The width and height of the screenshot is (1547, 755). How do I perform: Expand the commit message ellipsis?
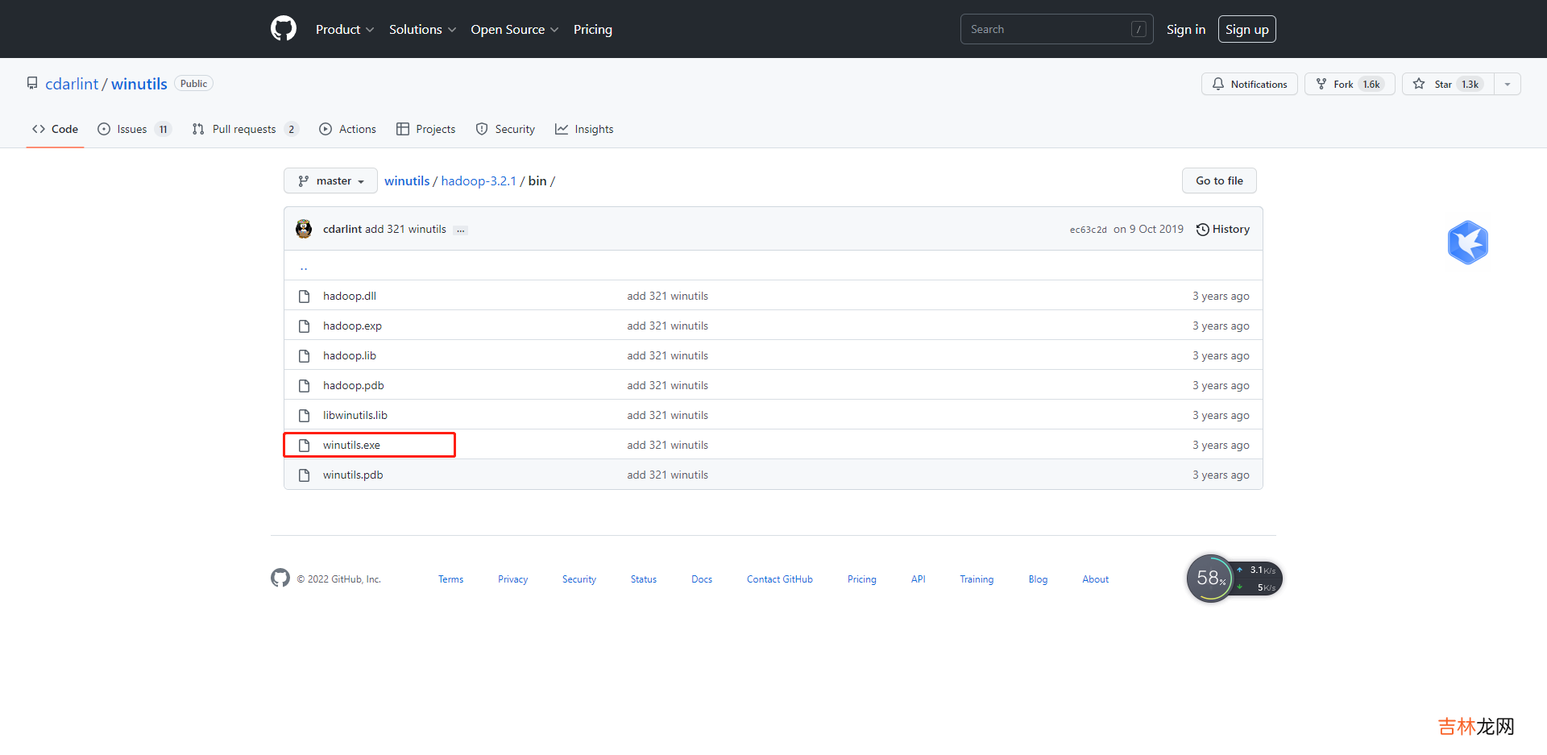pyautogui.click(x=460, y=230)
